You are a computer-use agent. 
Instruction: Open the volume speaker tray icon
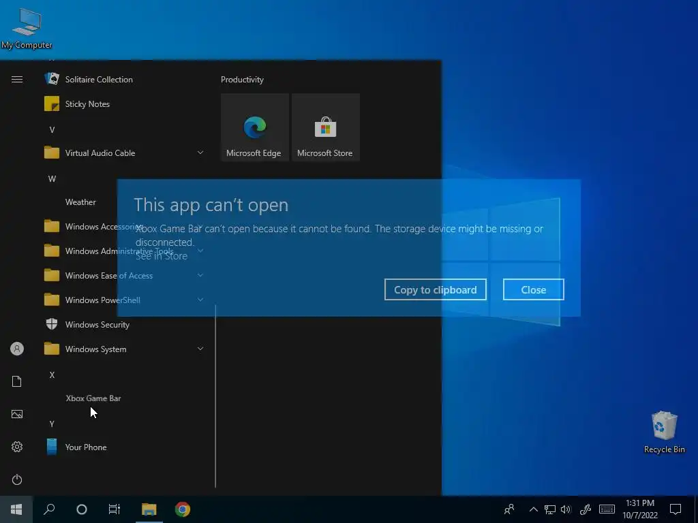pos(566,509)
